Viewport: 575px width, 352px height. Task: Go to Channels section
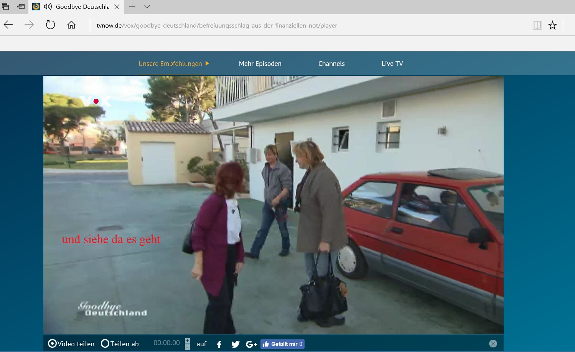331,64
